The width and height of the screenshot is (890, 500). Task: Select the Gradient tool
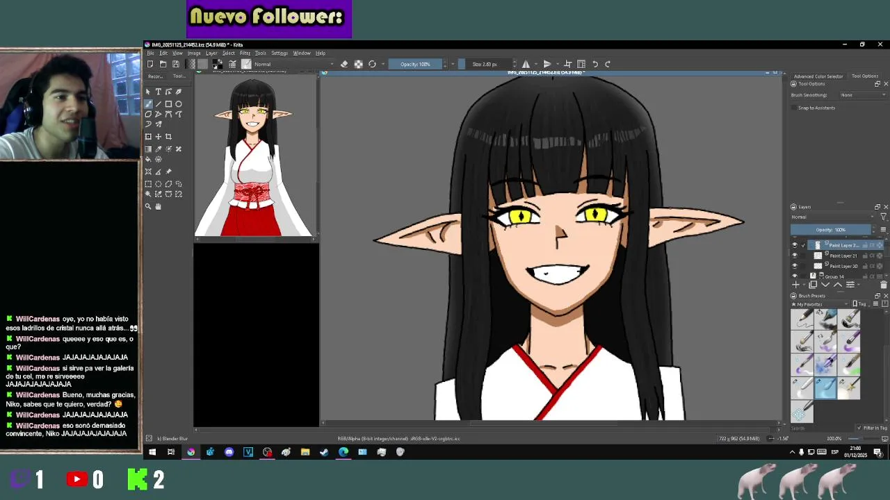pos(148,149)
